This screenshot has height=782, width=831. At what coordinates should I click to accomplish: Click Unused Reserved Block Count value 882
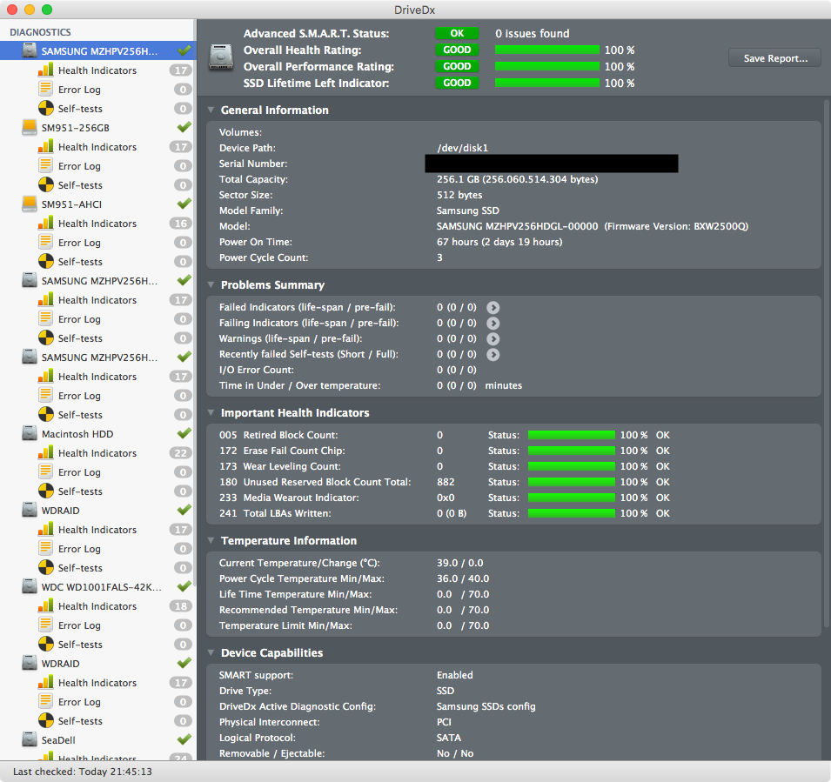(446, 482)
